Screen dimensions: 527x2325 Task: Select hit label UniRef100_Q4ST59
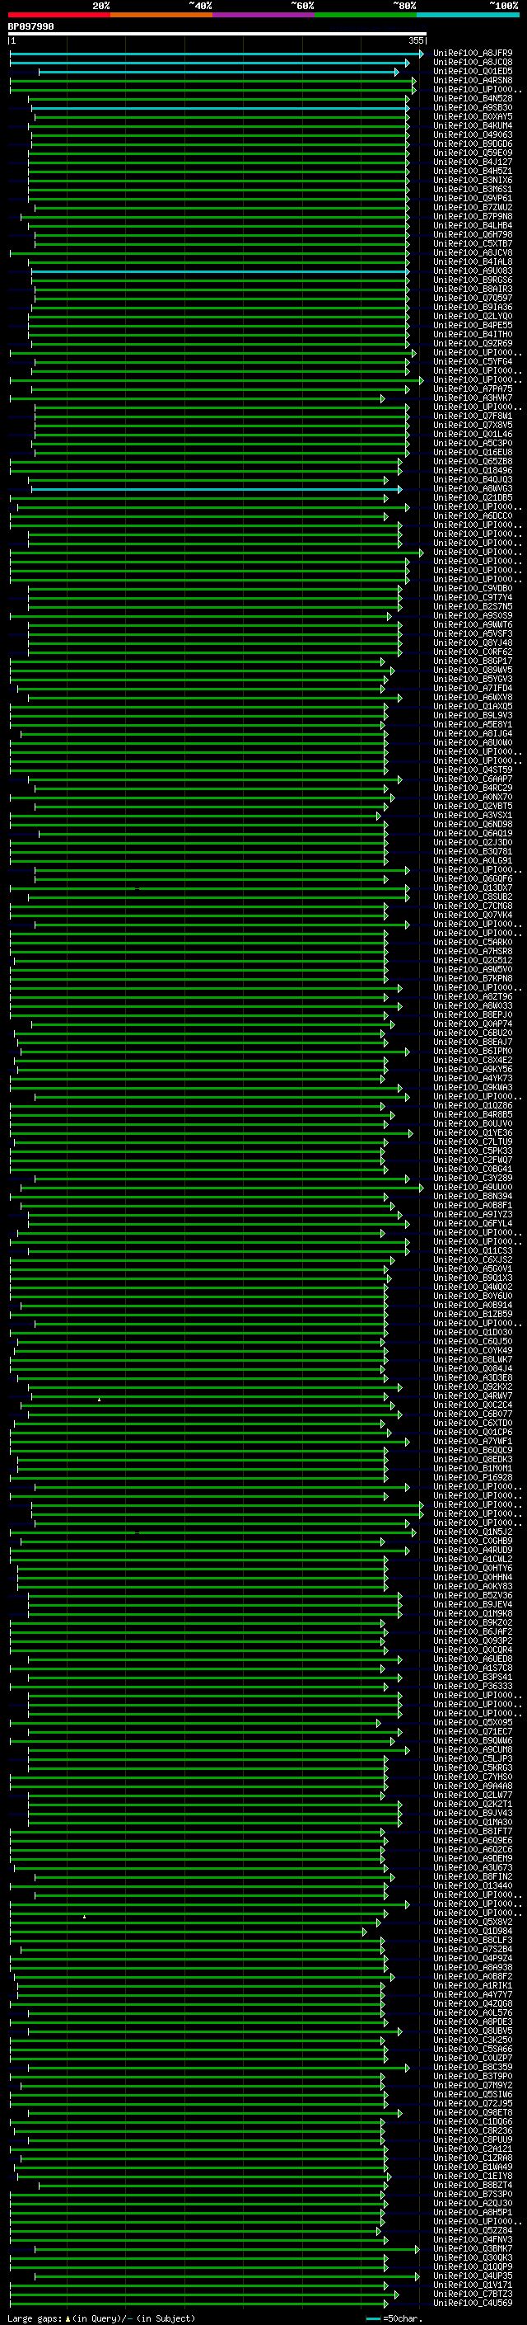tap(473, 770)
